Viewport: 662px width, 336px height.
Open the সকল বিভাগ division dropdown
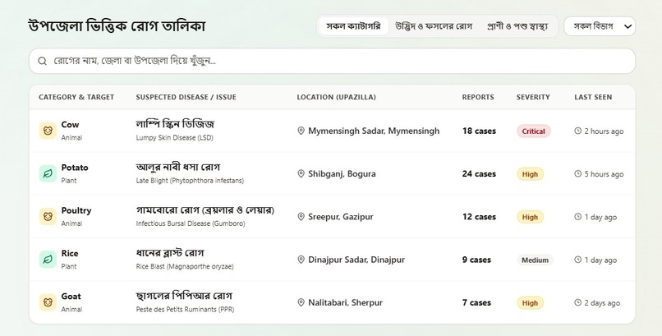[600, 26]
